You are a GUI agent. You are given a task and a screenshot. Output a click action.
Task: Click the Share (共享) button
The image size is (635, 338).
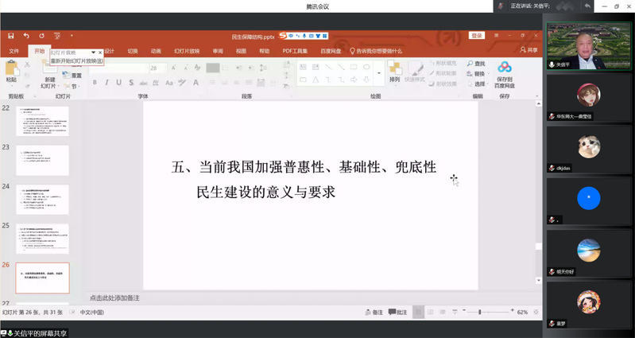click(529, 50)
